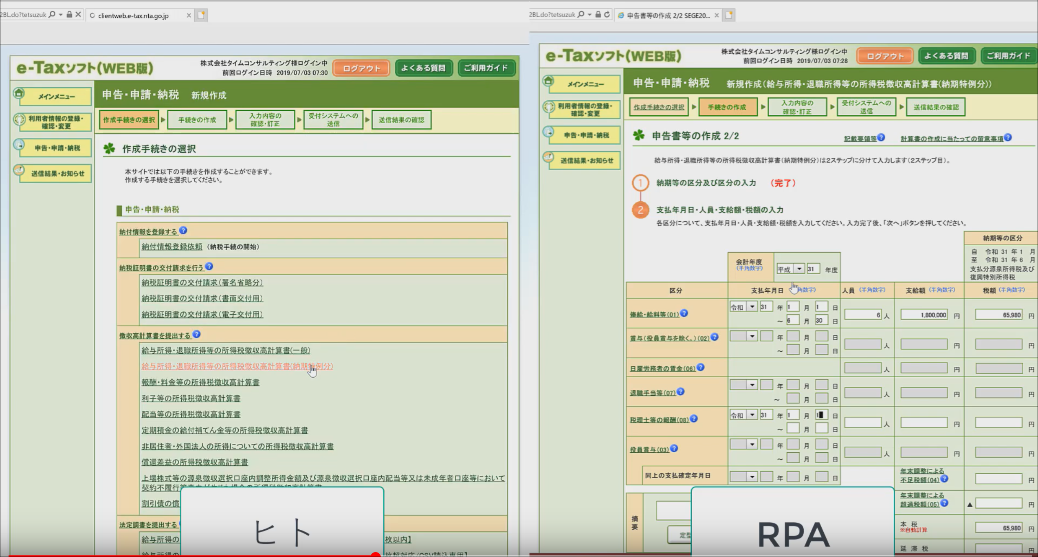
Task: Click ログアウト button in left window
Action: 361,68
